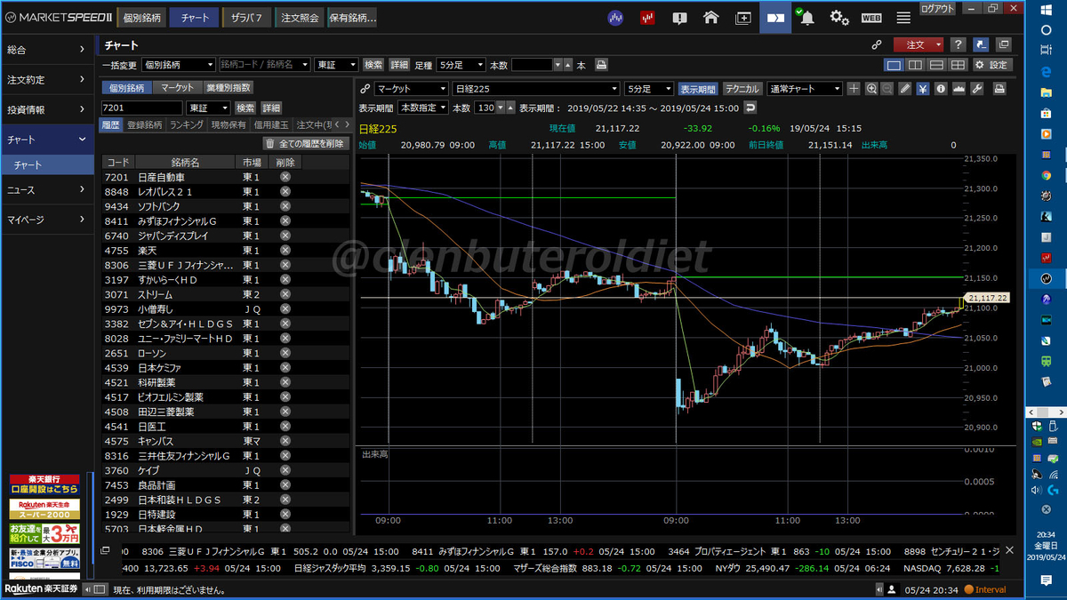Open the 通常チャート chart type dropdown
Screen dimensions: 1067x600
(x=804, y=89)
